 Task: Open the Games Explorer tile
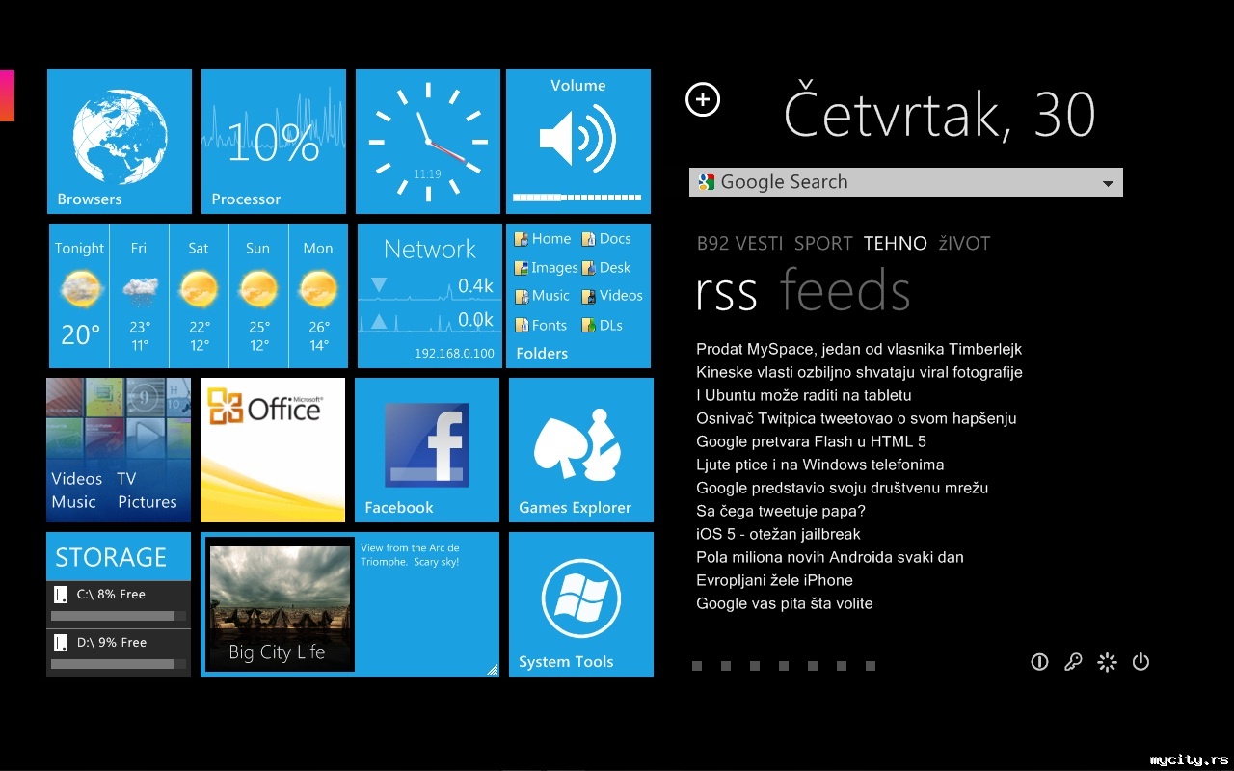(x=581, y=450)
